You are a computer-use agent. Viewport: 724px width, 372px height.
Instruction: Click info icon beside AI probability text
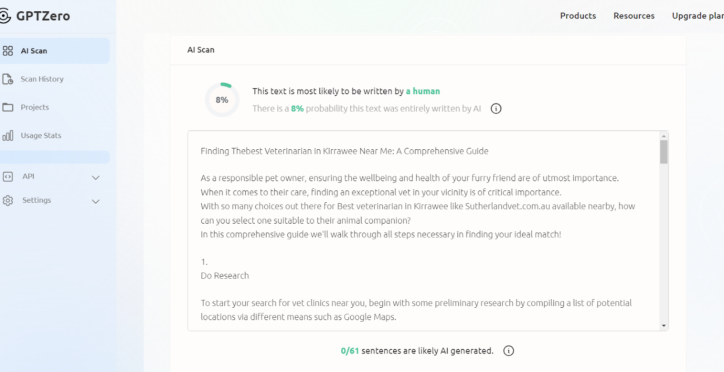coord(496,109)
